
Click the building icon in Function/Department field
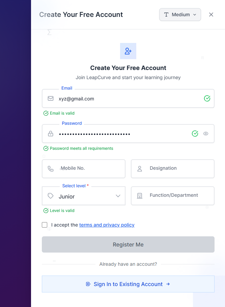click(x=140, y=196)
